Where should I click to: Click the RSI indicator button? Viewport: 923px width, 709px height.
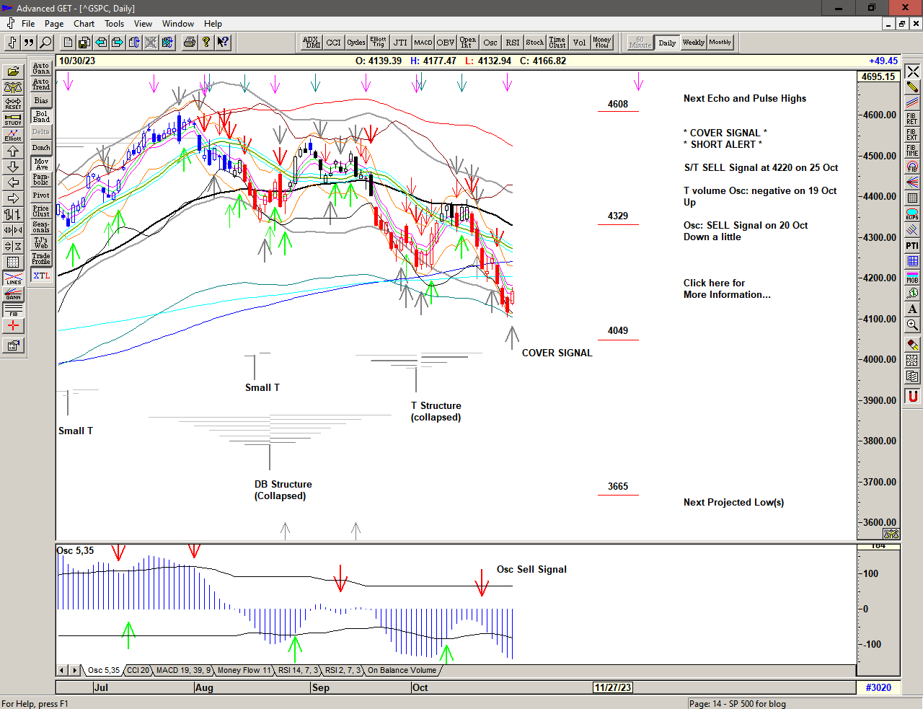tap(512, 43)
